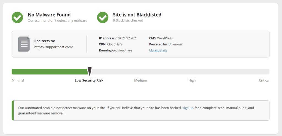
Task: Click the risk meter pointer marker
Action: click(x=90, y=71)
